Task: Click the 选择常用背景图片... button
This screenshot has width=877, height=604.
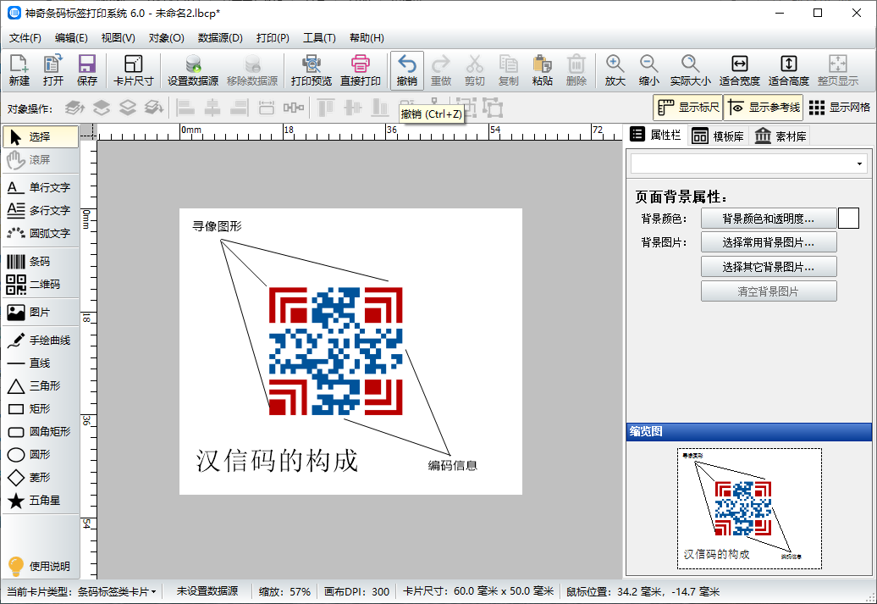Action: [769, 242]
